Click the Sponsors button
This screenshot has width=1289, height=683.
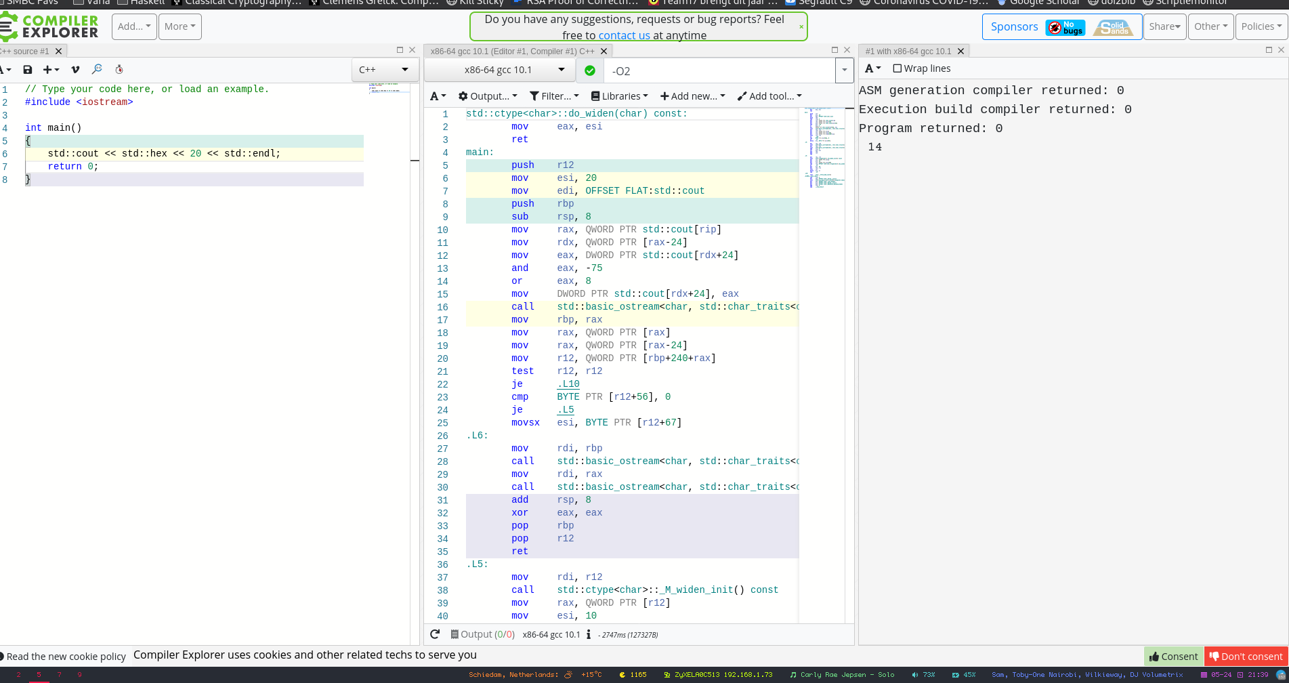1014,27
